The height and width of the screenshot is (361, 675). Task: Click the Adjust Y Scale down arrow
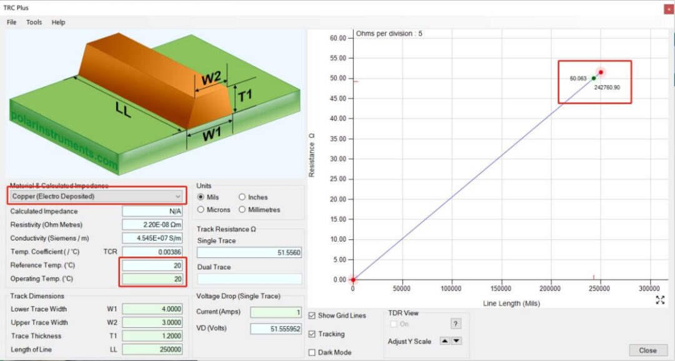pyautogui.click(x=456, y=341)
